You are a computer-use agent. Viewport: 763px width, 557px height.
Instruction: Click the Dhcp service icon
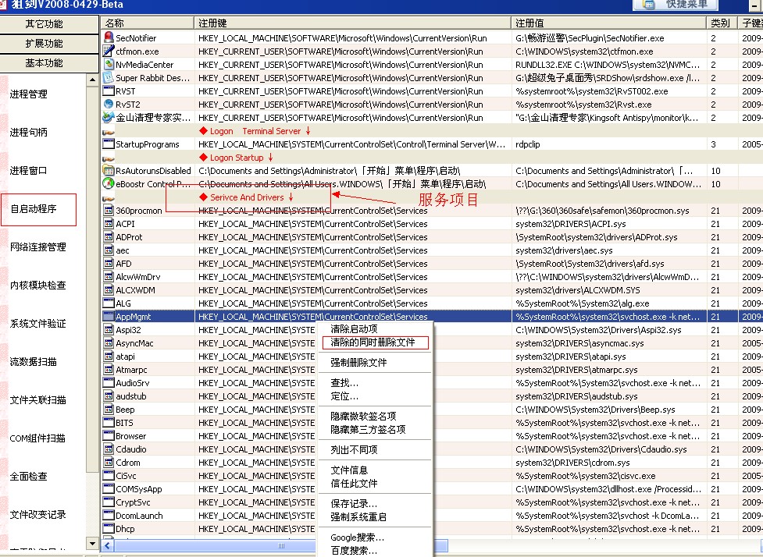109,528
